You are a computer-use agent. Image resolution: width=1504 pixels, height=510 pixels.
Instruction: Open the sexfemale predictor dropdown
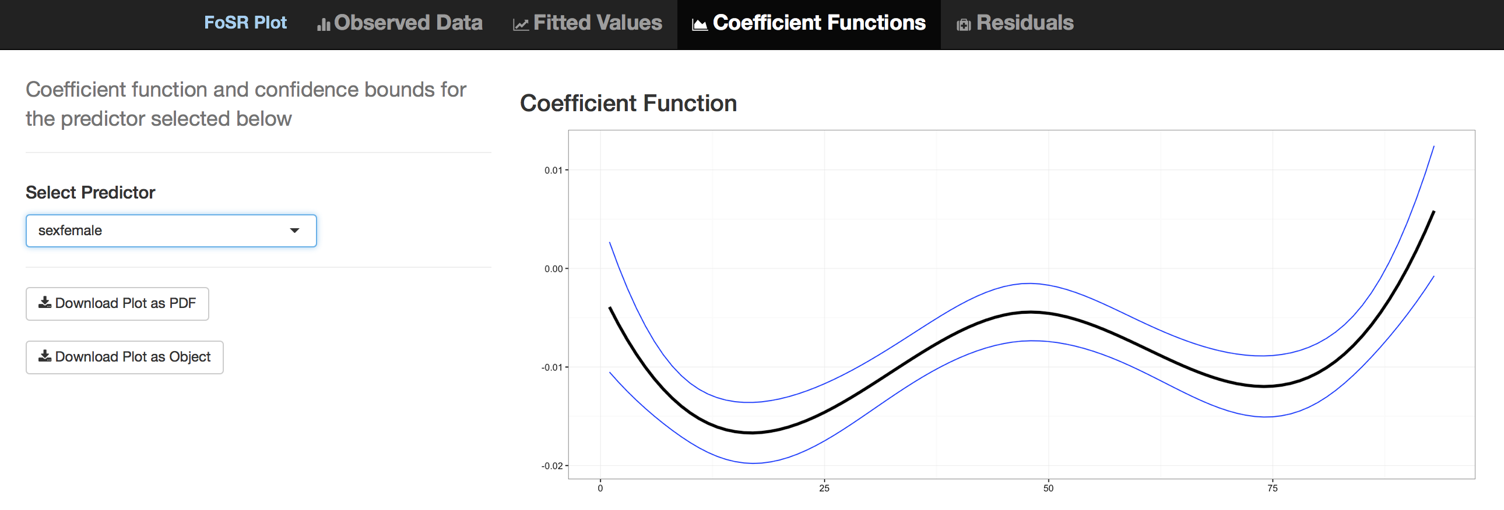pos(170,231)
